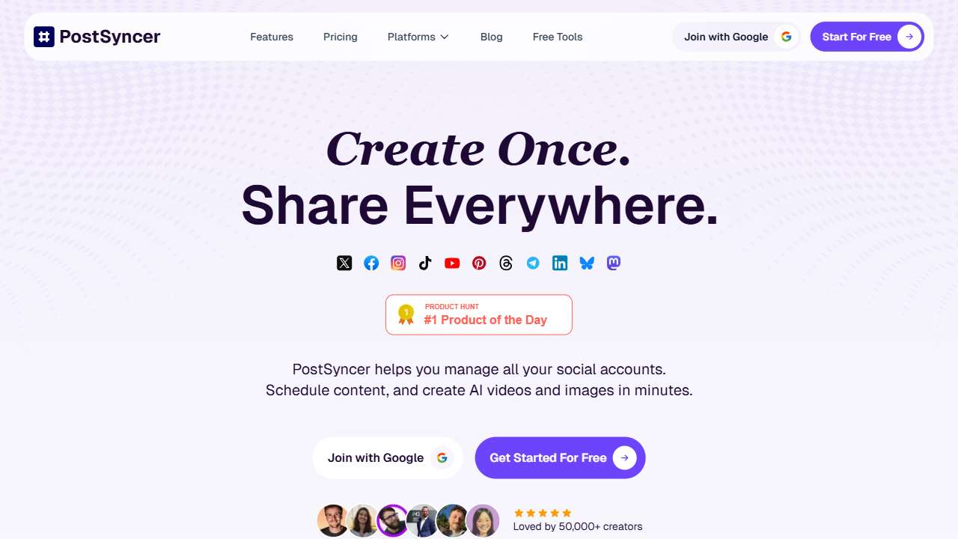Open Free Tools from navigation
Viewport: 958px width, 539px height.
click(558, 37)
